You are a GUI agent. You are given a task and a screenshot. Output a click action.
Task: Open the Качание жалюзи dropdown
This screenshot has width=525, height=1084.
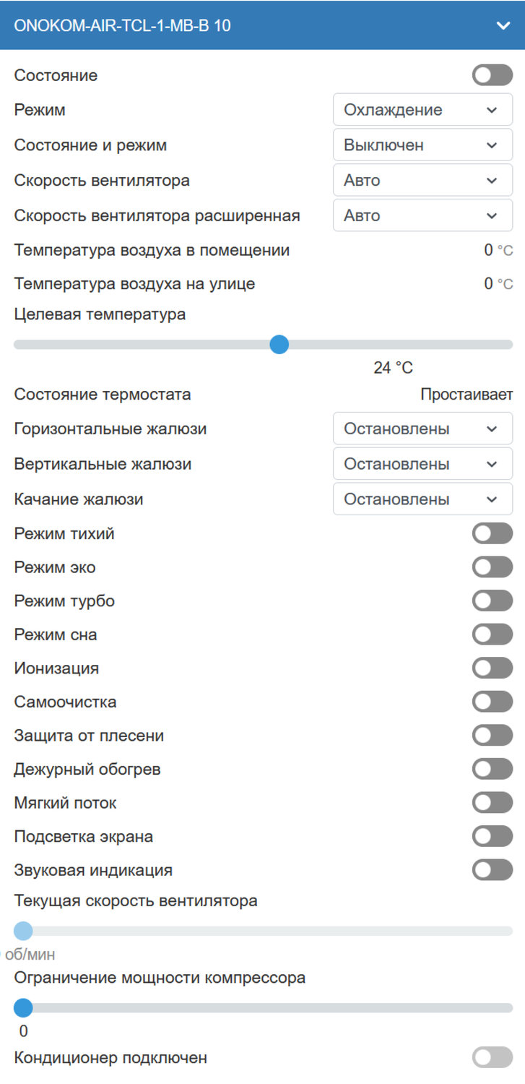click(x=422, y=499)
